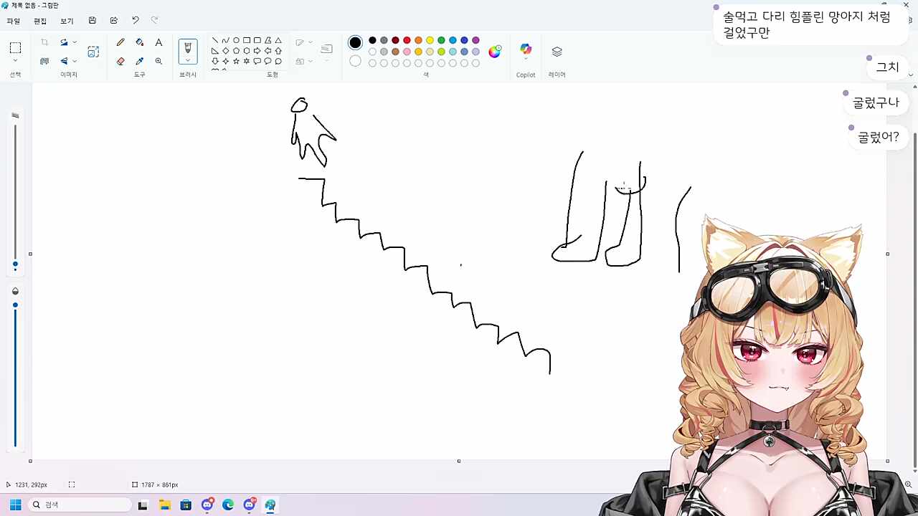Viewport: 918px width, 516px height.
Task: Select the rectangle shape
Action: pos(247,40)
